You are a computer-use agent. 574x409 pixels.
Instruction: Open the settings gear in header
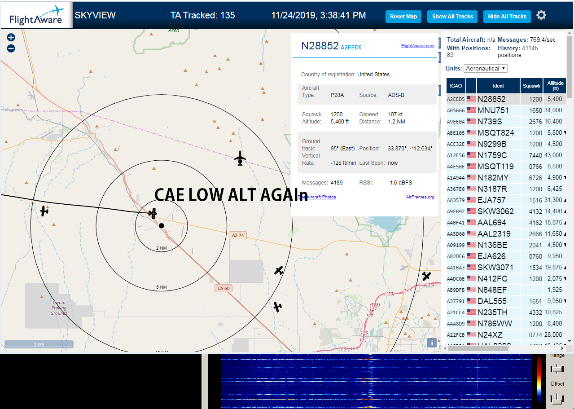[x=541, y=15]
